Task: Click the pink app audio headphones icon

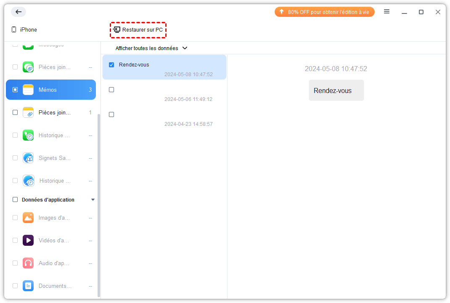Action: (x=28, y=263)
